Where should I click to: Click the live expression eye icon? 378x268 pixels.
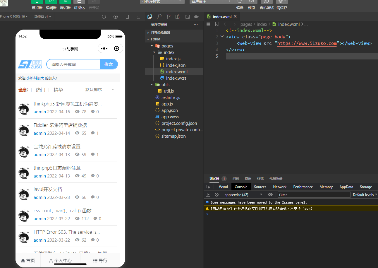point(270,194)
